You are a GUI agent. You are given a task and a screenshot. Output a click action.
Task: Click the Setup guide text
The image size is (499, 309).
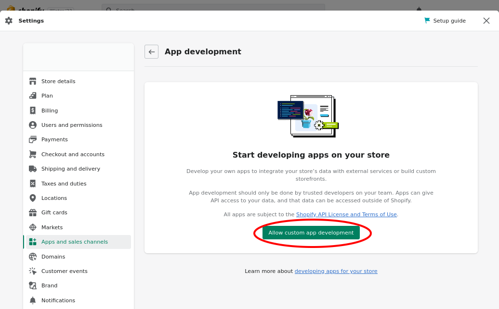(449, 21)
